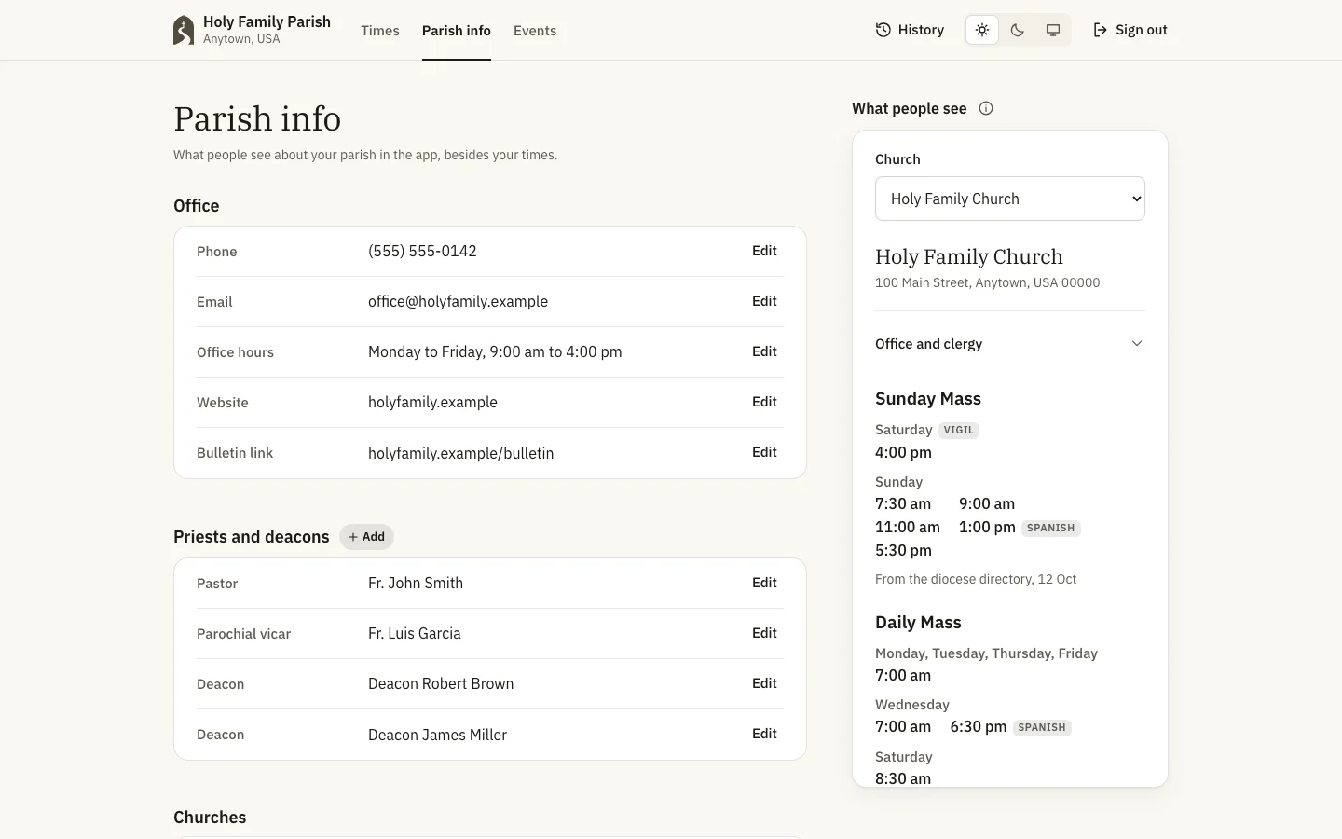Switch to system theme
The width and height of the screenshot is (1342, 839).
coord(1053,30)
